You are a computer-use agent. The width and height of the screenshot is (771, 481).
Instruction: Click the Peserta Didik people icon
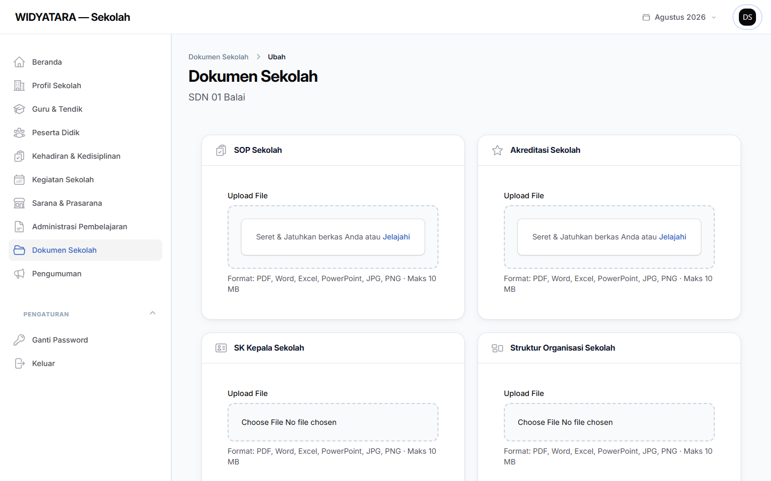tap(19, 133)
